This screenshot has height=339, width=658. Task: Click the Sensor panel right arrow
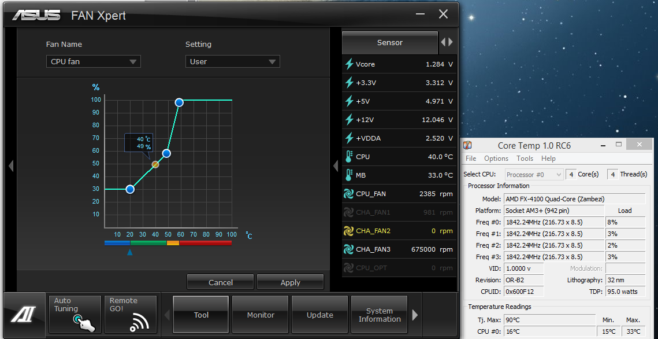click(451, 42)
